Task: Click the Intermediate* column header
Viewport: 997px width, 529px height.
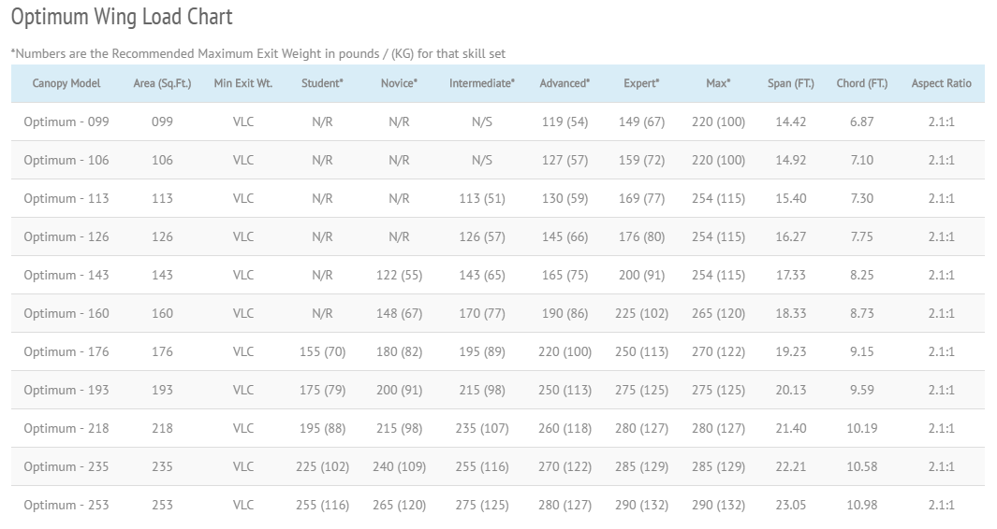Action: [x=482, y=83]
